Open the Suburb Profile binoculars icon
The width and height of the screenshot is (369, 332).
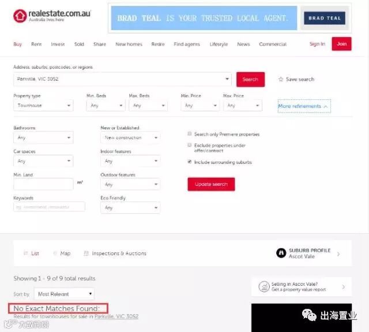coord(281,253)
